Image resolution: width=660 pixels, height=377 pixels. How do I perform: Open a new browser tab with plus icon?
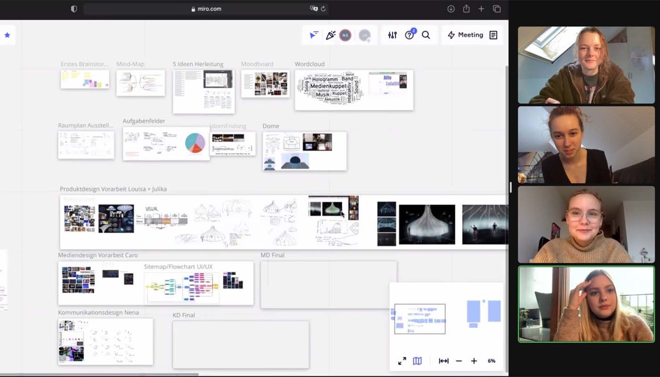click(x=481, y=9)
